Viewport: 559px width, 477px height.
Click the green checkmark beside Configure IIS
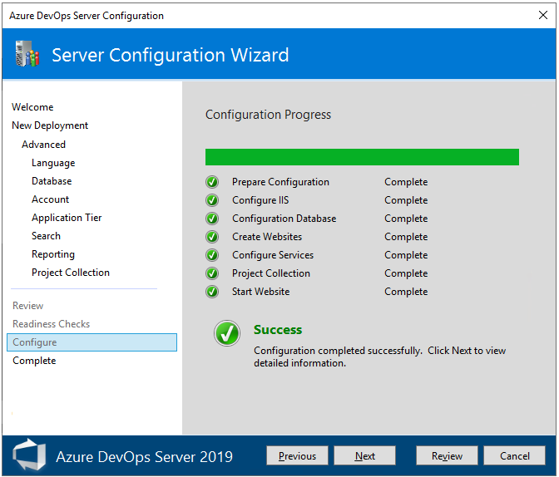(212, 200)
